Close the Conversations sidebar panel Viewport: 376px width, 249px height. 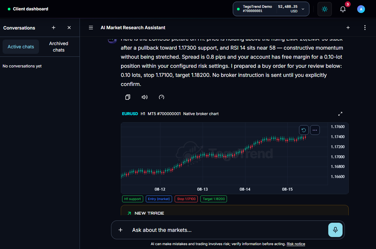click(69, 28)
